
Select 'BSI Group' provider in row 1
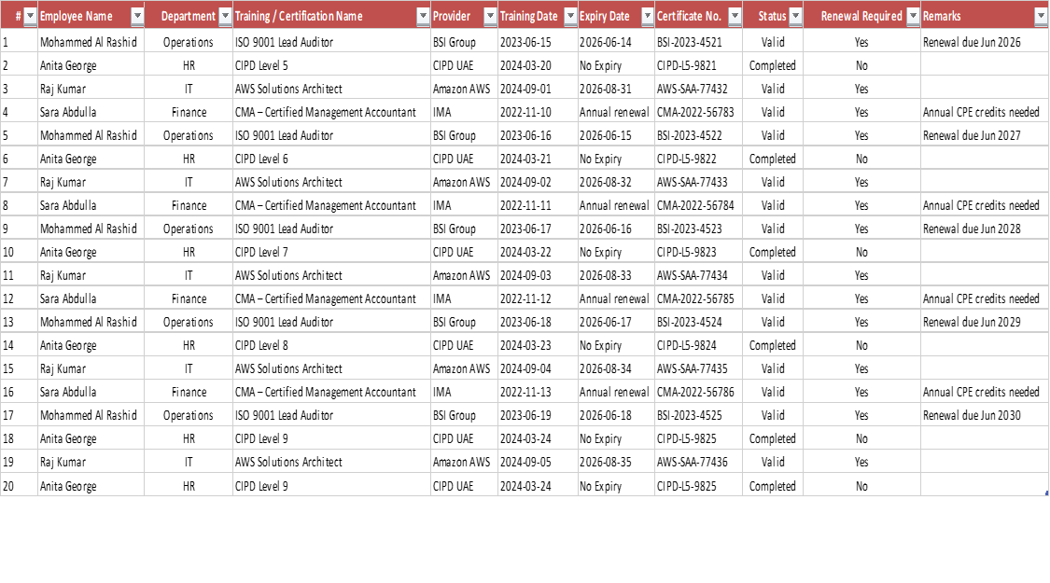point(464,42)
